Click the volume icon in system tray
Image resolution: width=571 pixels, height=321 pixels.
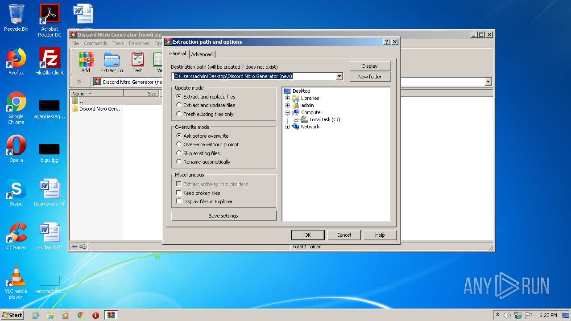[507, 315]
